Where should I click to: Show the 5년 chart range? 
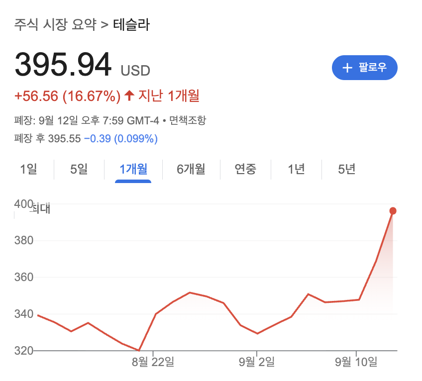[346, 169]
